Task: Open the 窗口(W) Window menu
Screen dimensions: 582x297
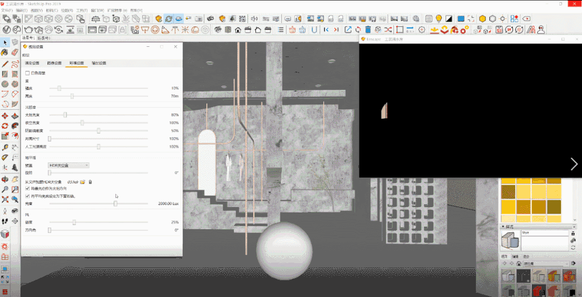Action: tap(98, 10)
